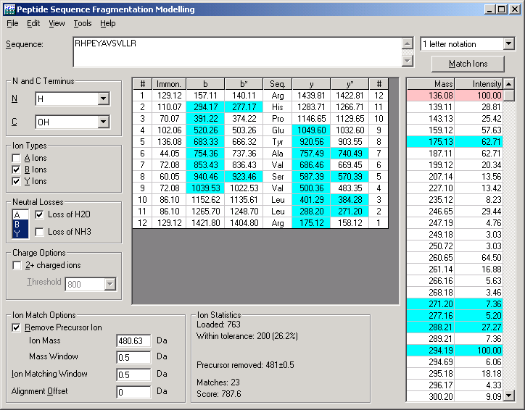This screenshot has height=410, width=525.
Task: Open the Tools menu
Action: click(x=83, y=23)
